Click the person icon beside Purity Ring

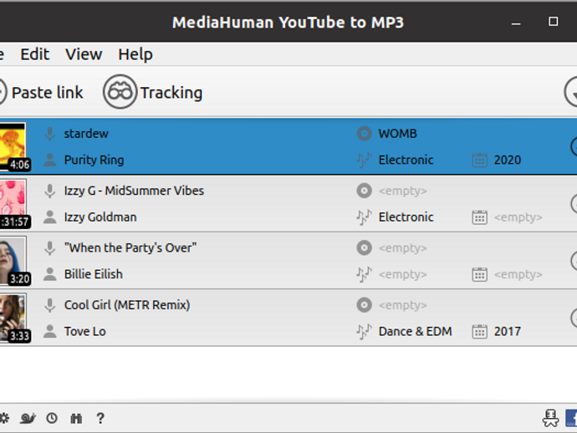[49, 160]
